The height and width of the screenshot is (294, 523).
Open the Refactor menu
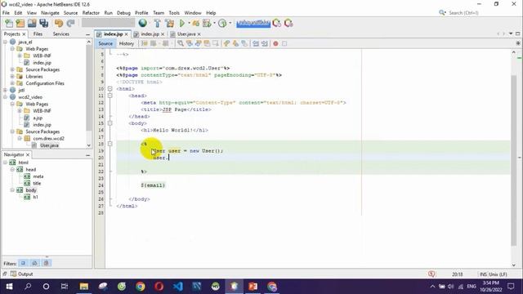click(91, 13)
